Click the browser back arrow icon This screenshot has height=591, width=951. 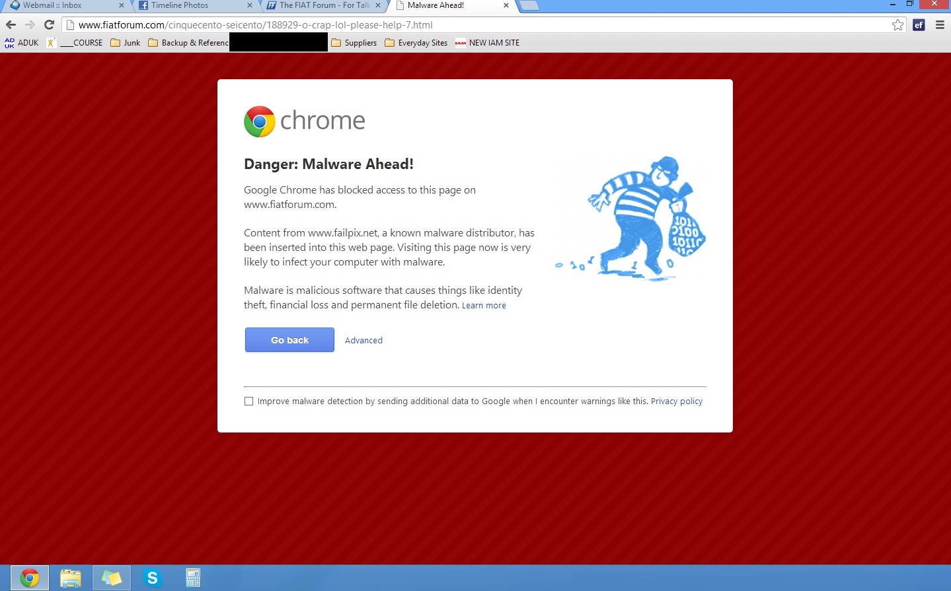(x=11, y=25)
